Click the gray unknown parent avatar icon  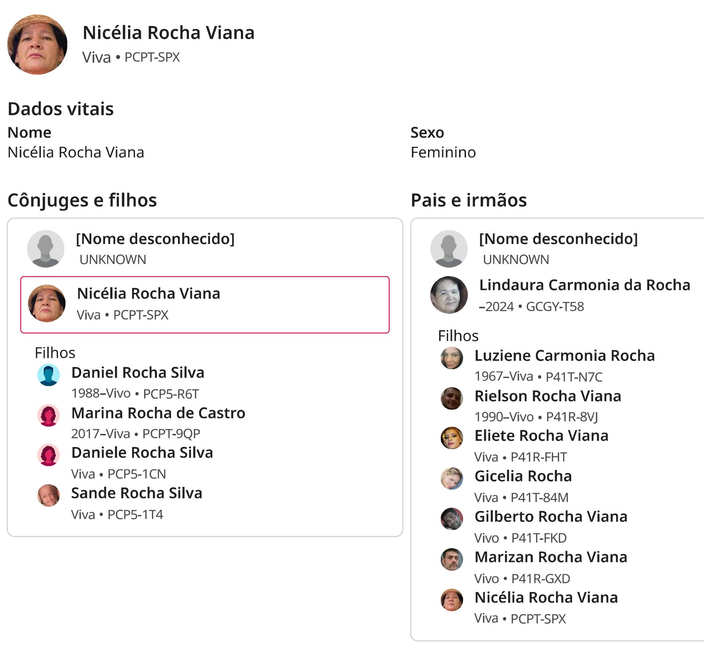449,249
